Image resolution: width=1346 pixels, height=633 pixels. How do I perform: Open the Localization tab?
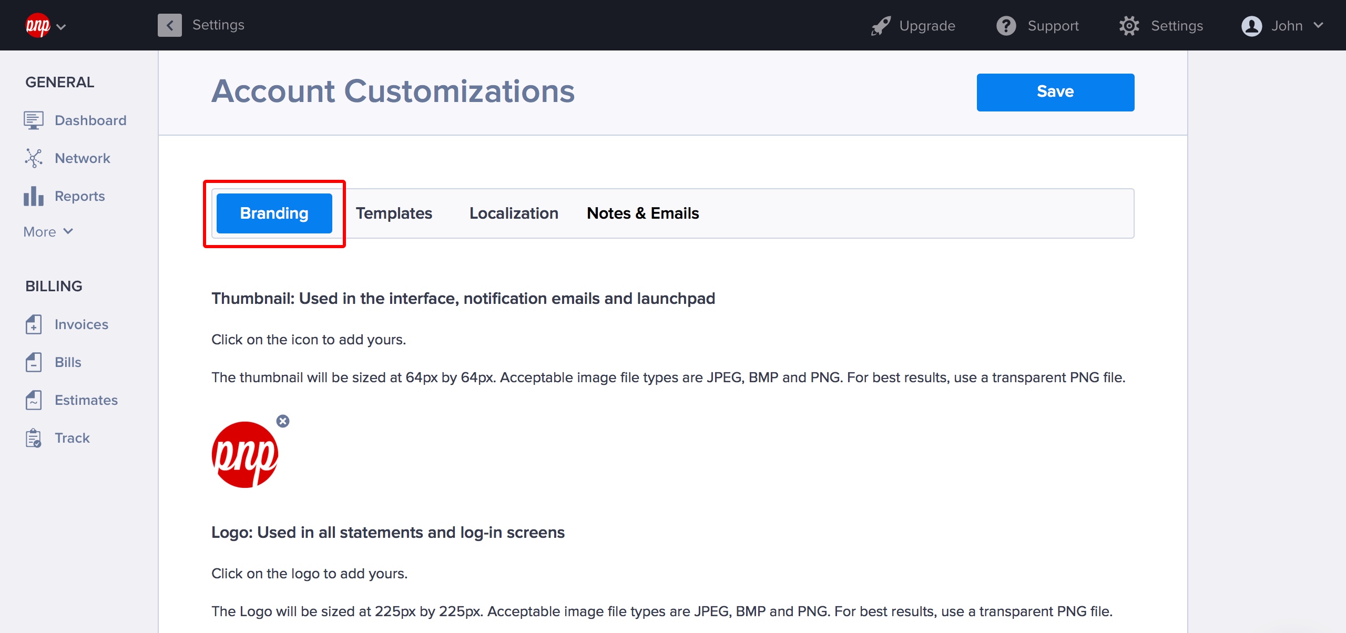514,213
